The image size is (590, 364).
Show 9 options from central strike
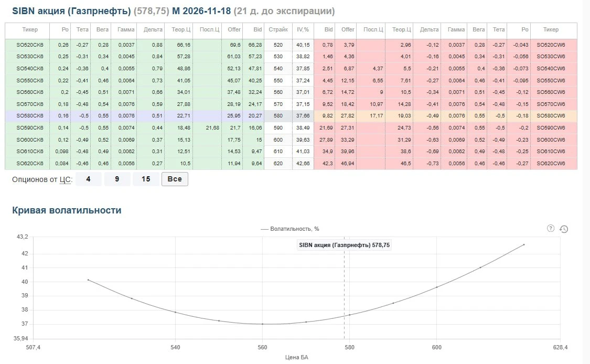point(117,179)
